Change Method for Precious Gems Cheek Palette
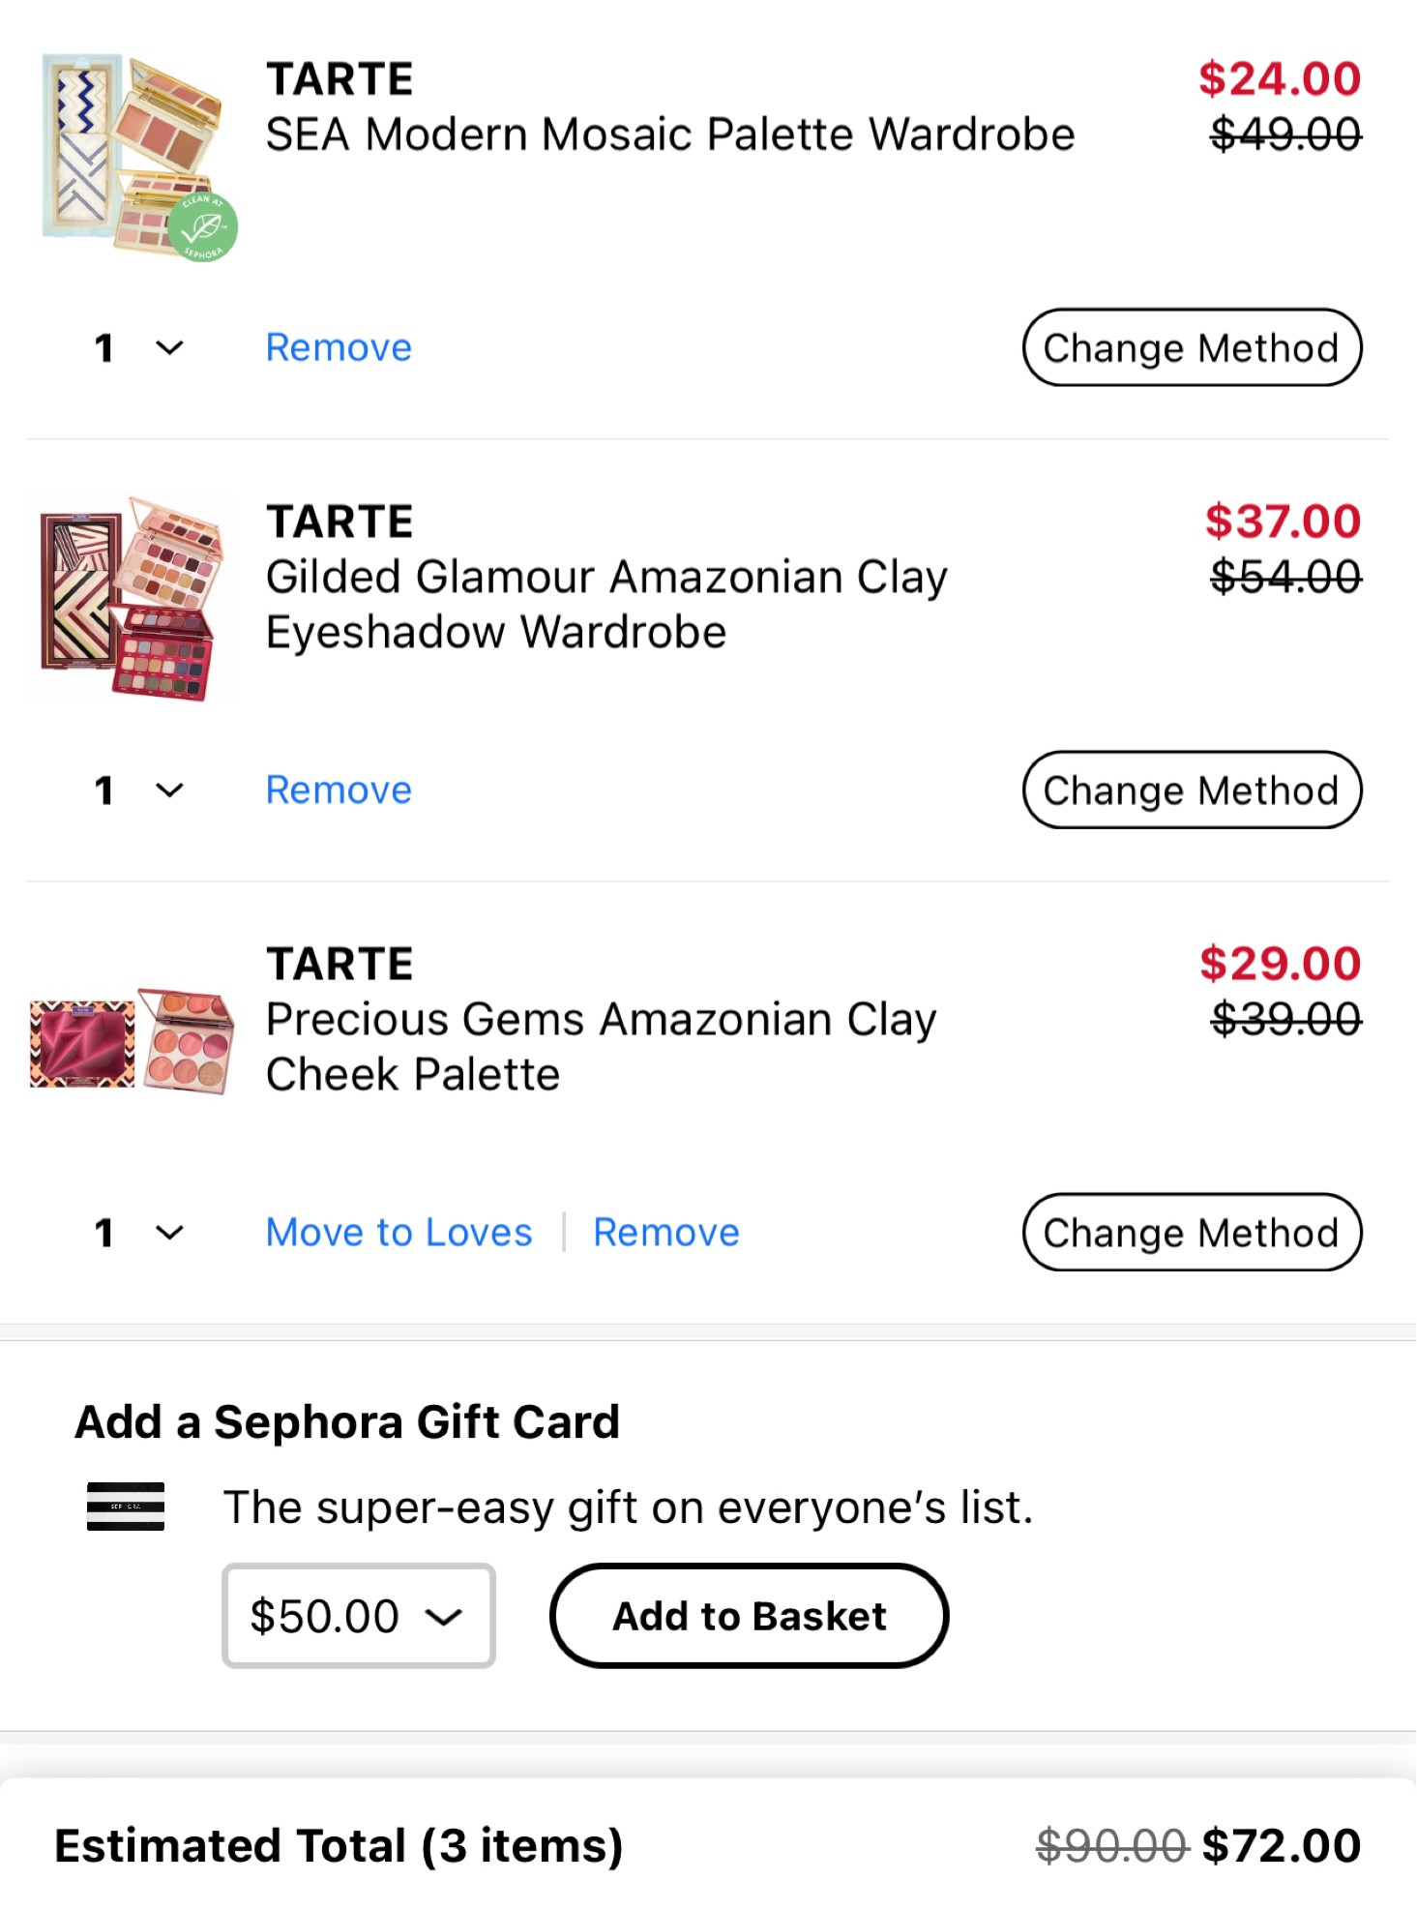1417x1910 pixels. (x=1192, y=1233)
